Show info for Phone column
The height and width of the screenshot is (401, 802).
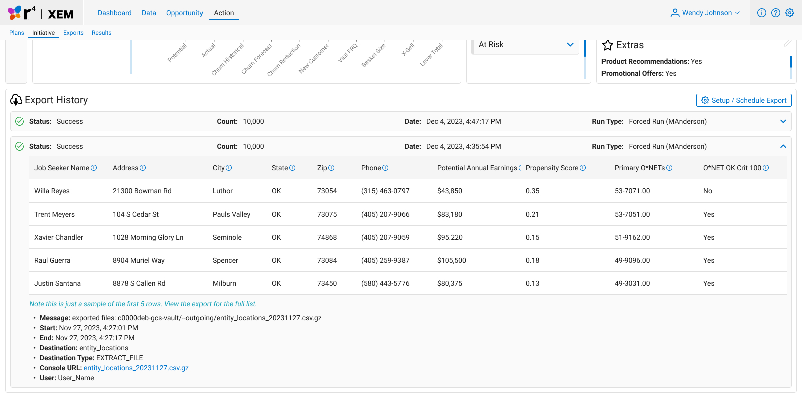click(385, 168)
